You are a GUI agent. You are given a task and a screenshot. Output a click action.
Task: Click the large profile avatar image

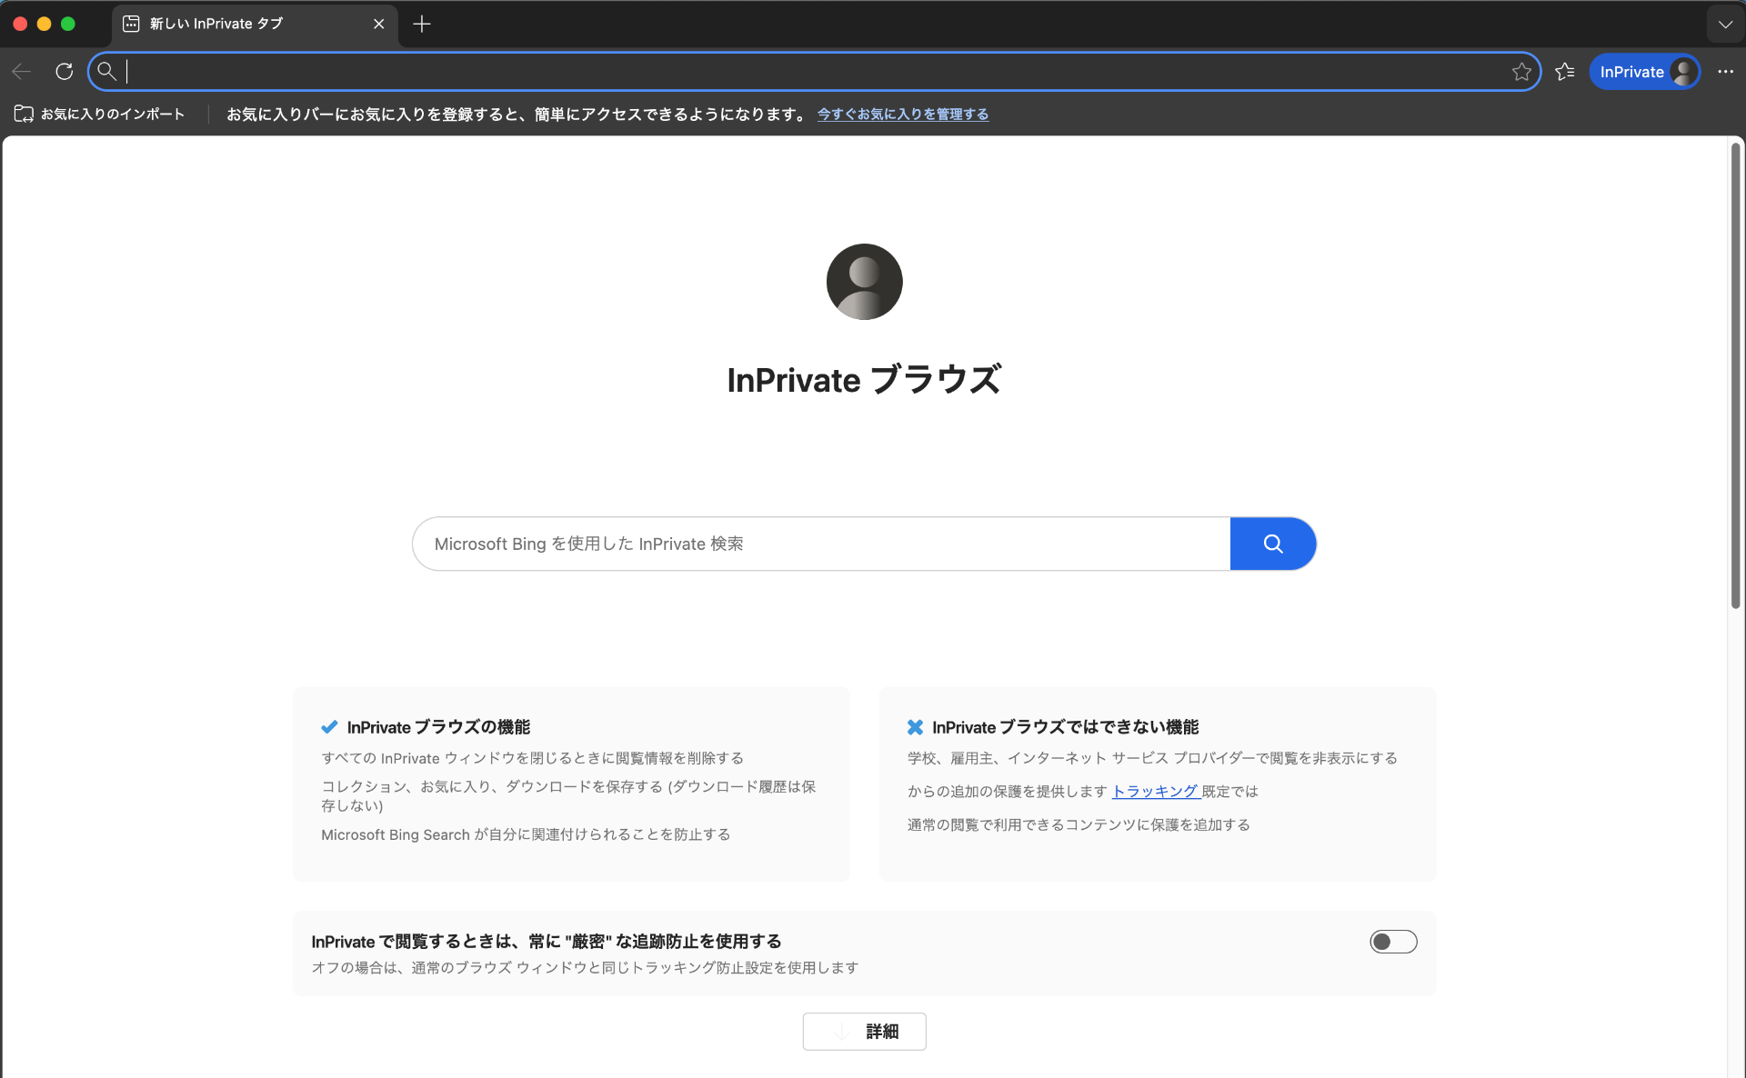pos(864,282)
